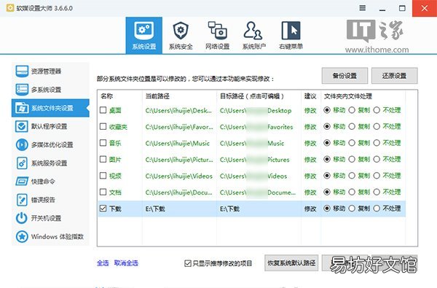
Task: Select the 多系统设置 sidebar icon
Action: (22, 90)
